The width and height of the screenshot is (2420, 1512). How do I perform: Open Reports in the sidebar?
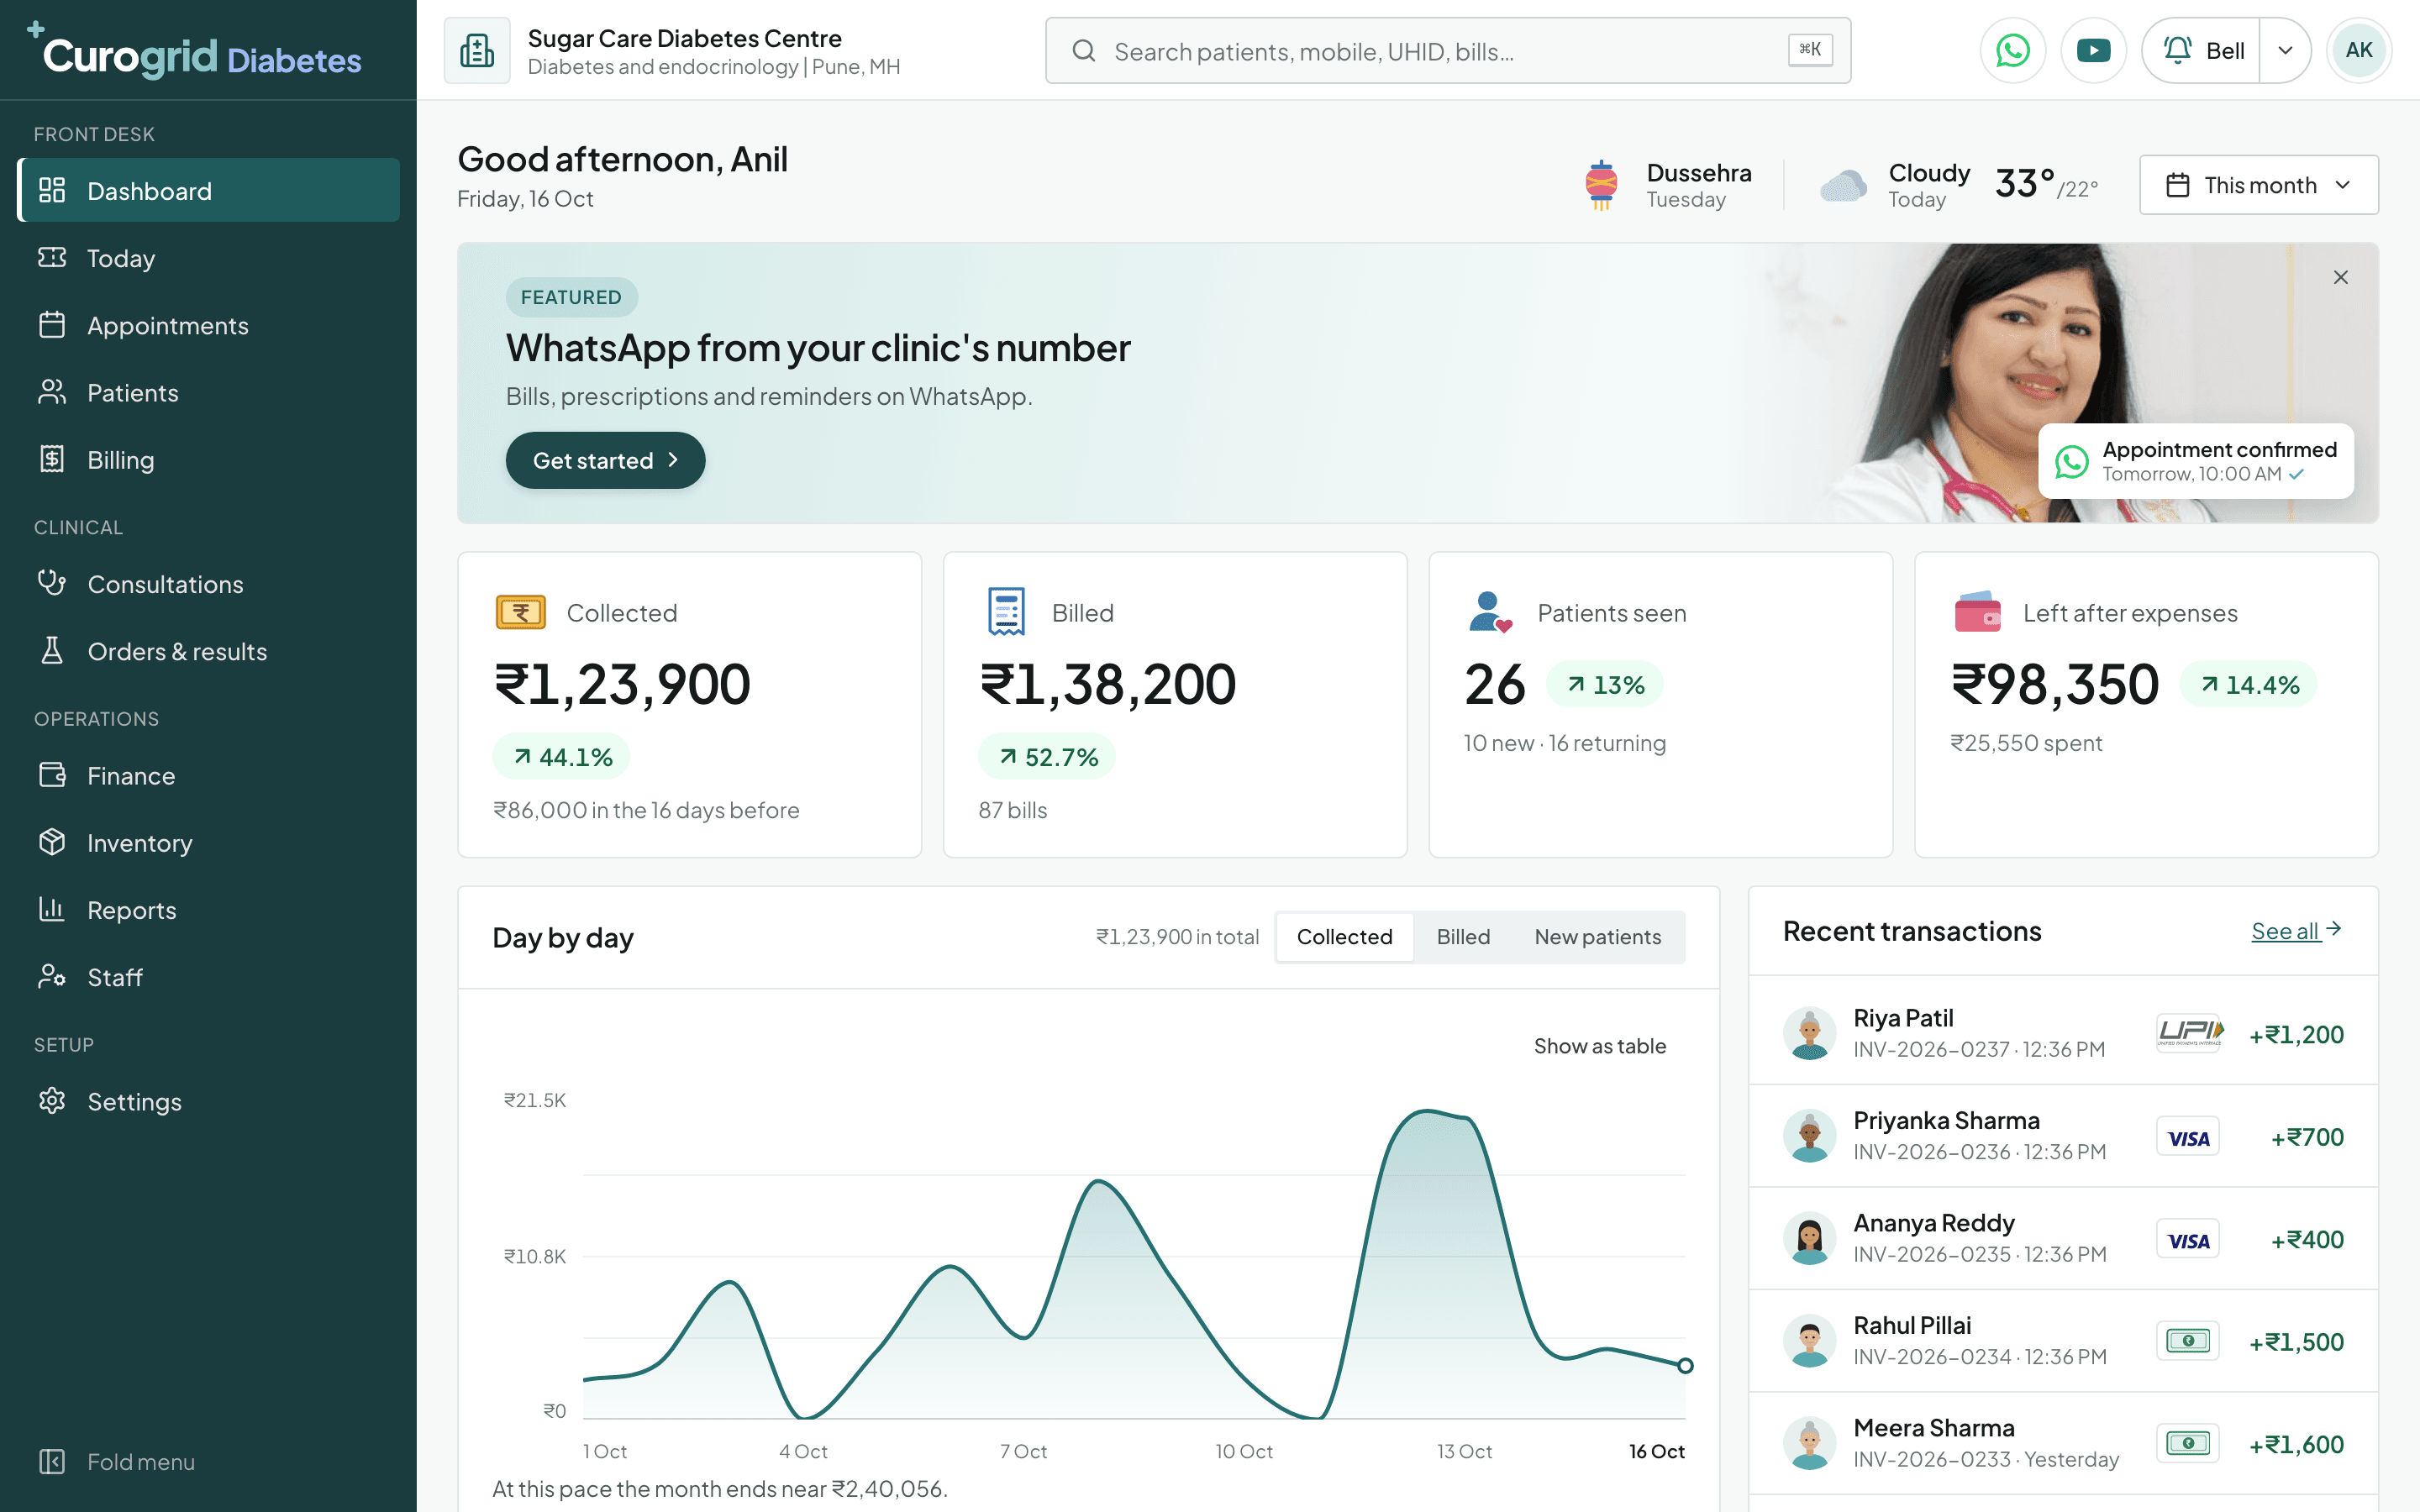209,909
